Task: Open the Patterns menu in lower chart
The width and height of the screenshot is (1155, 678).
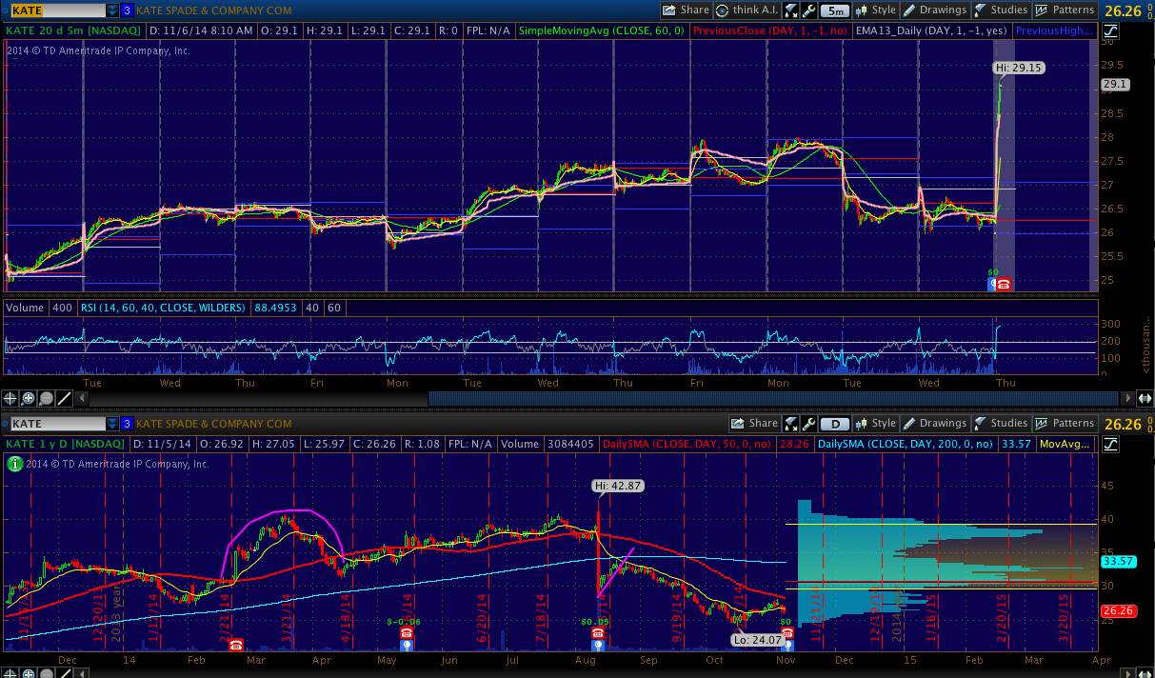Action: (1065, 424)
